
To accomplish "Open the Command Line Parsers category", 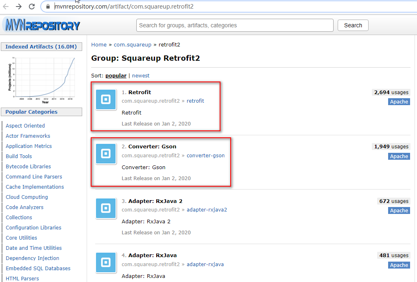I will pyautogui.click(x=34, y=177).
